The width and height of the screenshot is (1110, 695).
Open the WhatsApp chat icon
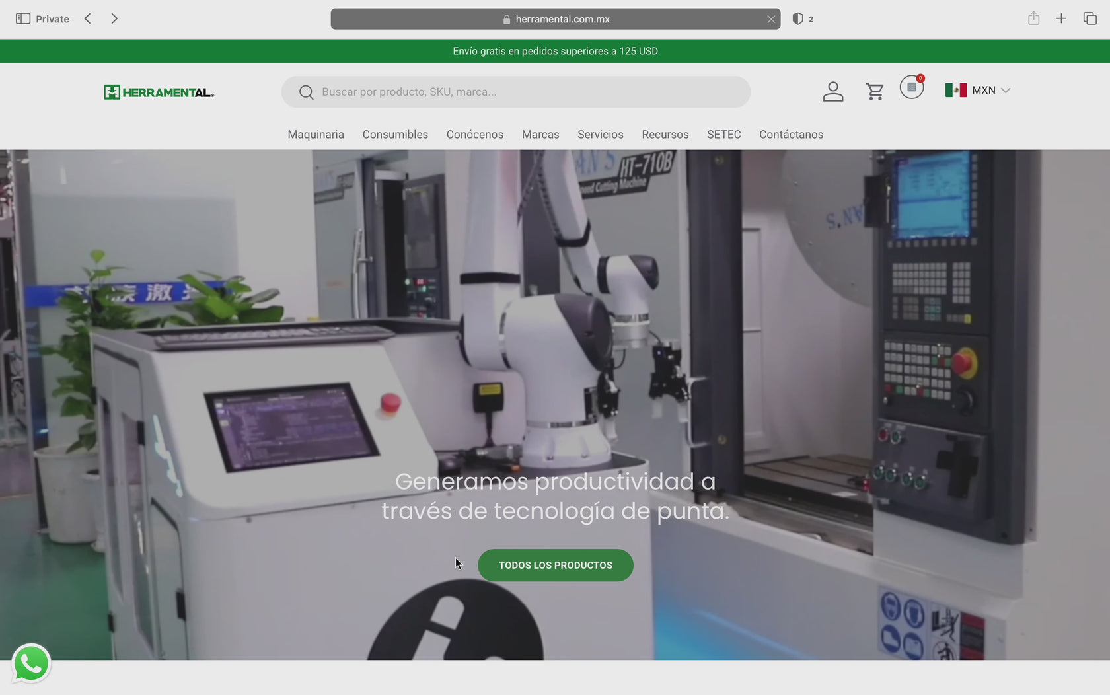pyautogui.click(x=31, y=663)
